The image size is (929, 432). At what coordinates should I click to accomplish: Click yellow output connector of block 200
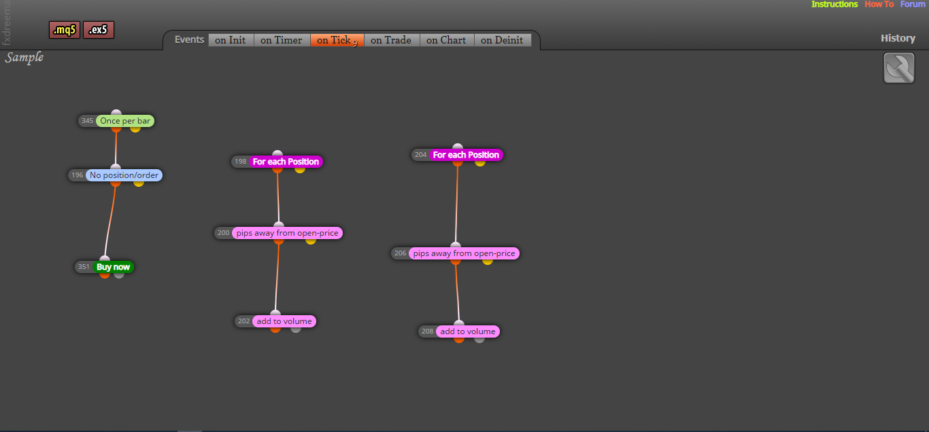311,240
